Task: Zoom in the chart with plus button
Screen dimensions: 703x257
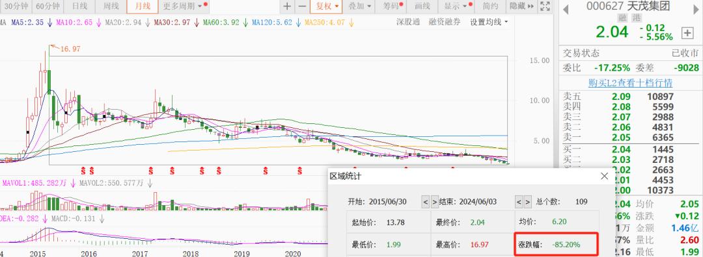Action: coord(288,6)
